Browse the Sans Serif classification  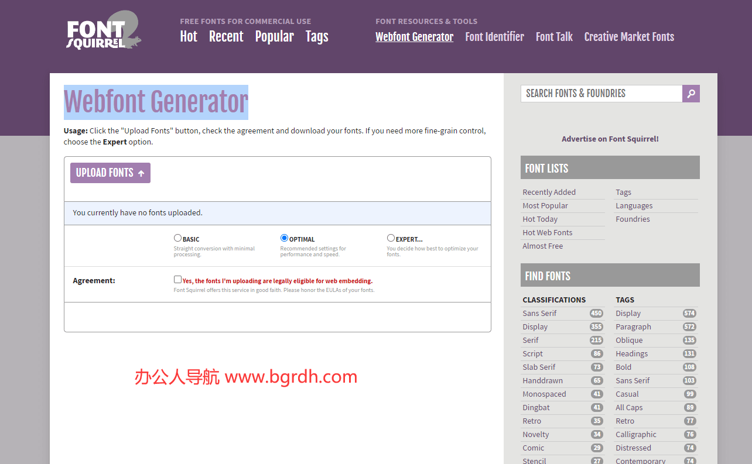[x=539, y=313]
